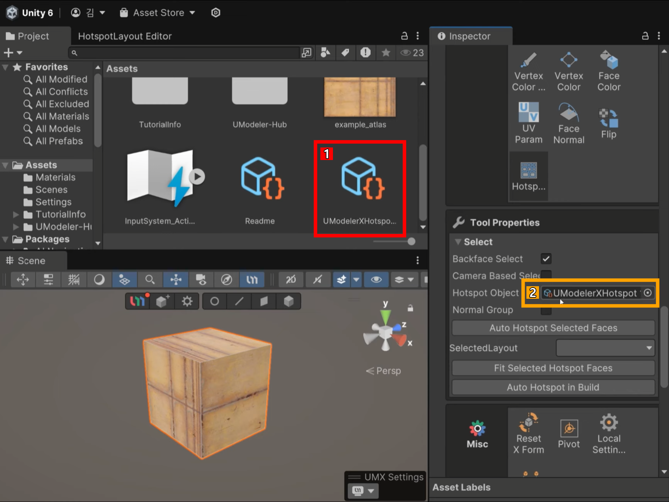Click the Project search input field
Image resolution: width=669 pixels, height=502 pixels.
tap(184, 53)
